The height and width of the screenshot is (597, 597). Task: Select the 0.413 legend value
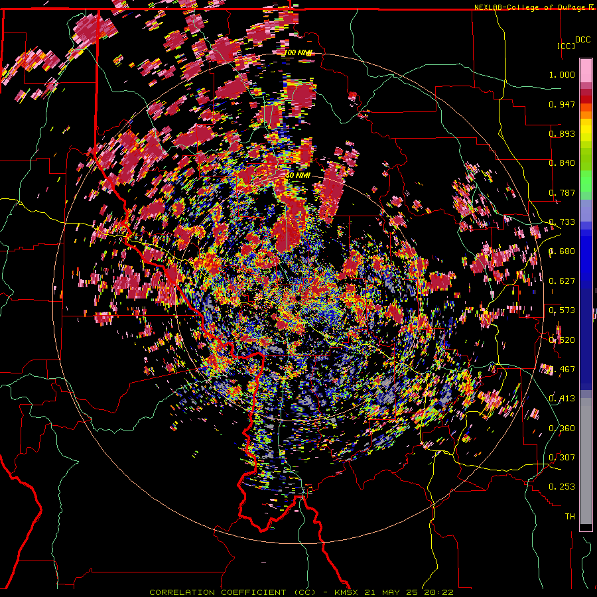point(562,399)
